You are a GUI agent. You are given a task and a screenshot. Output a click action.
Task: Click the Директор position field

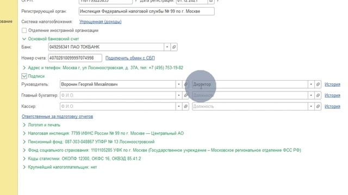[x=250, y=84]
